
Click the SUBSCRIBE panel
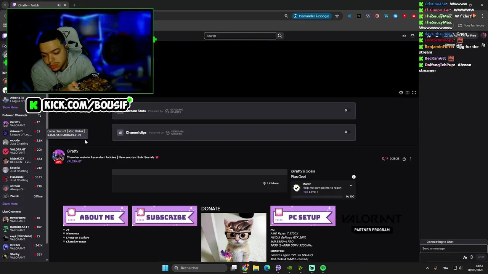165,216
